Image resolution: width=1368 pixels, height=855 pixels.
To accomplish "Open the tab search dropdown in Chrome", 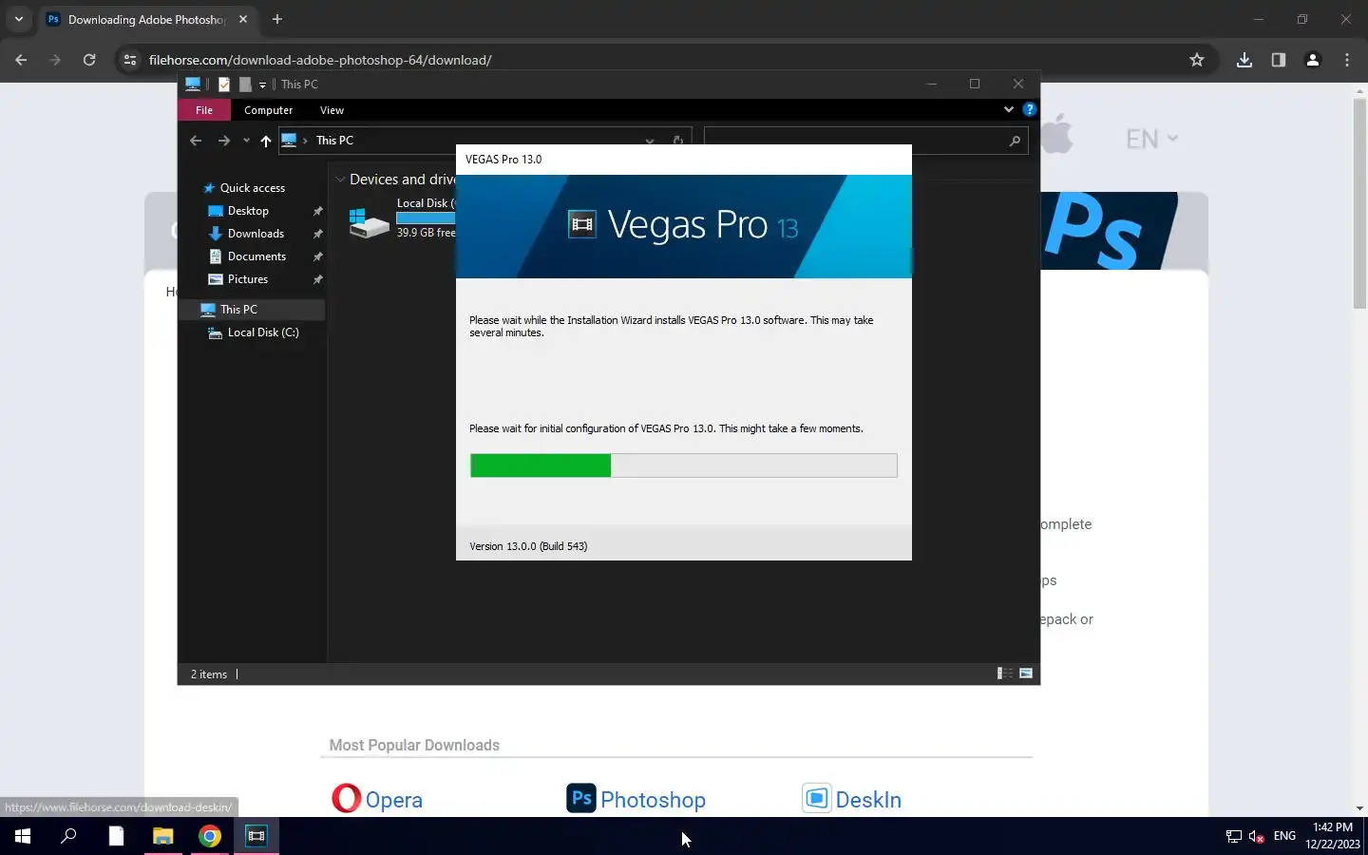I will click(x=18, y=19).
